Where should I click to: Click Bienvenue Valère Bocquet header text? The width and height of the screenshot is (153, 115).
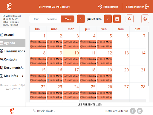54,7
